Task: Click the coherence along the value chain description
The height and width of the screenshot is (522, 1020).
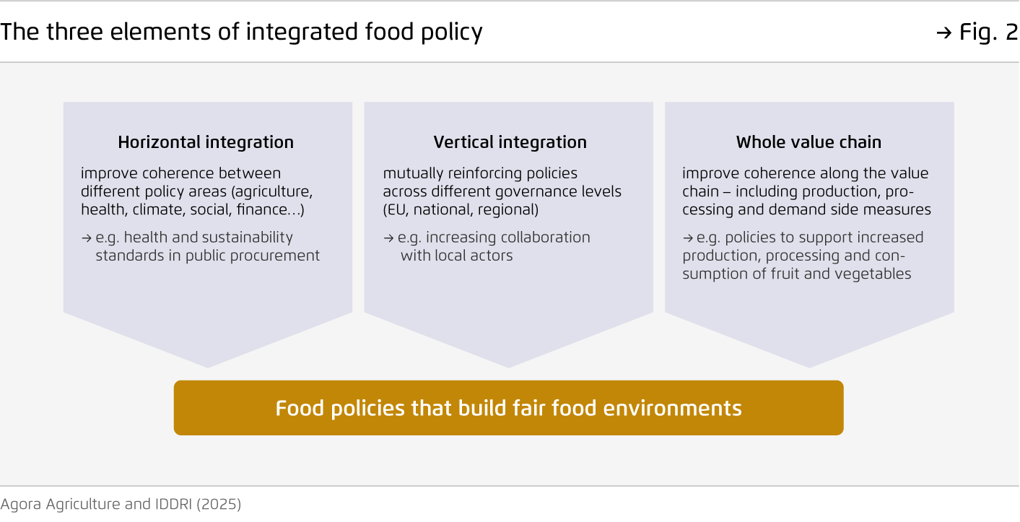Action: [x=806, y=191]
